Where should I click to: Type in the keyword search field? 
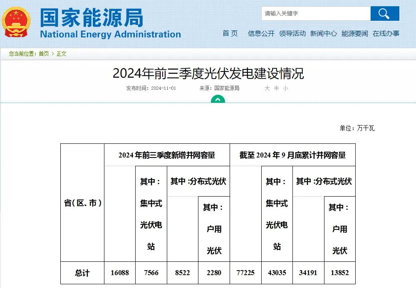click(316, 14)
